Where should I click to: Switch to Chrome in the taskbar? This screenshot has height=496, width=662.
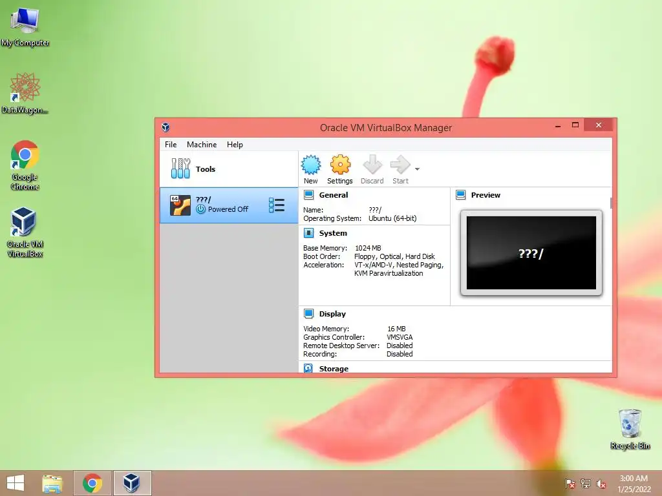(92, 483)
